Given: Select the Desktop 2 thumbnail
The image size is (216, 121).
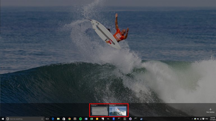Looking at the screenshot, I should coord(118,111).
